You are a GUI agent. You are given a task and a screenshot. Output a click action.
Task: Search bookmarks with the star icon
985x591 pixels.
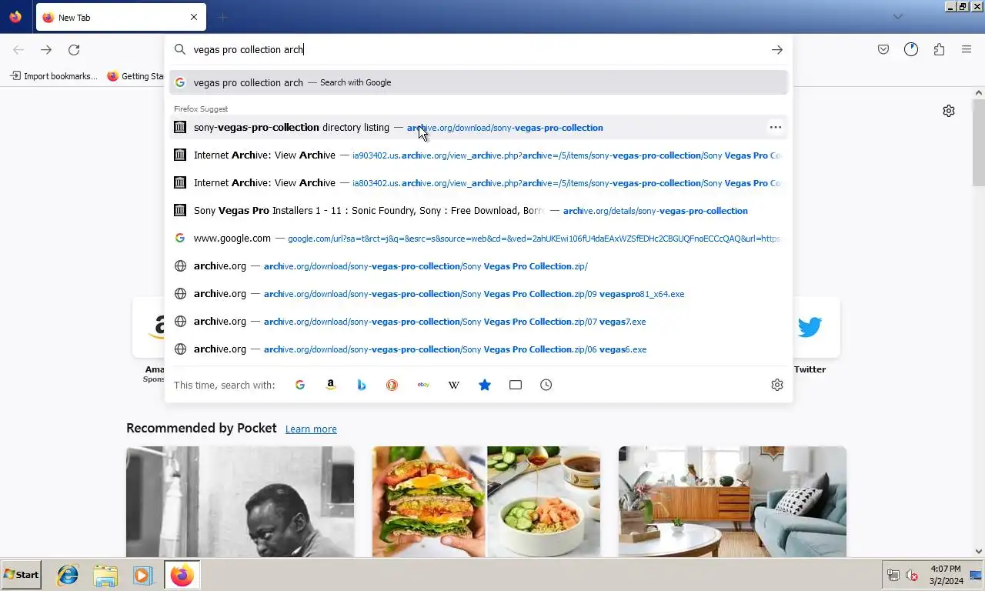(x=485, y=385)
